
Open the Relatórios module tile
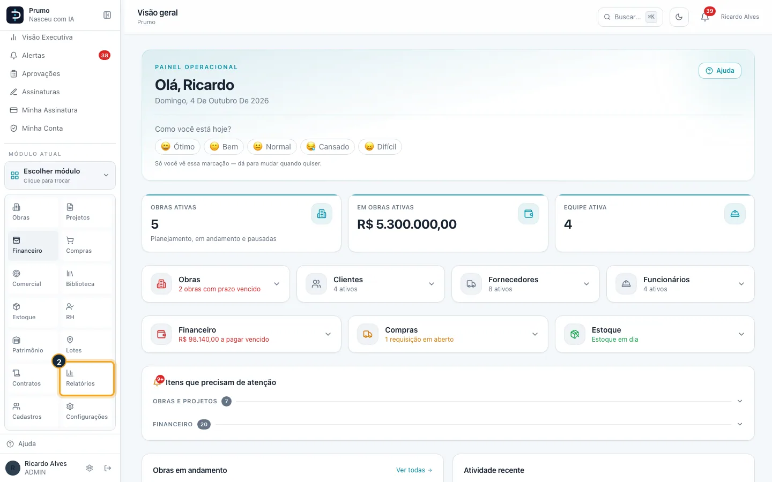(x=86, y=379)
